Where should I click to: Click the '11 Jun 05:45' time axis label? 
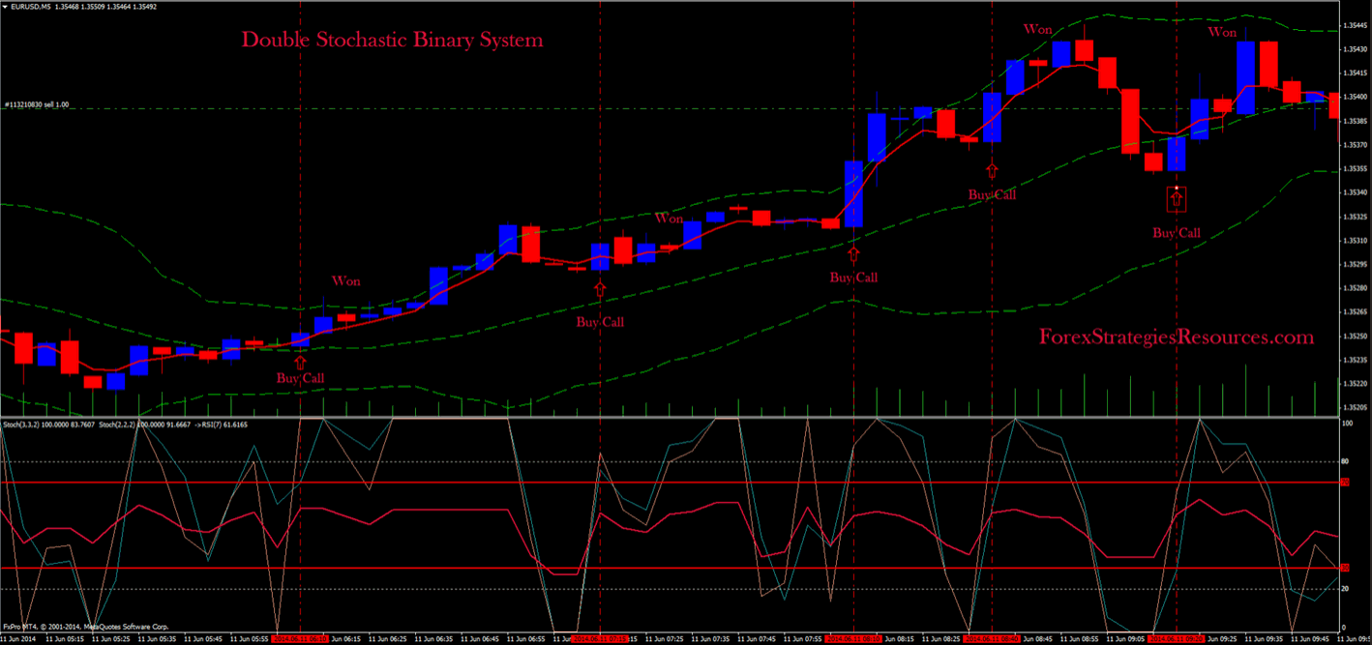point(203,639)
